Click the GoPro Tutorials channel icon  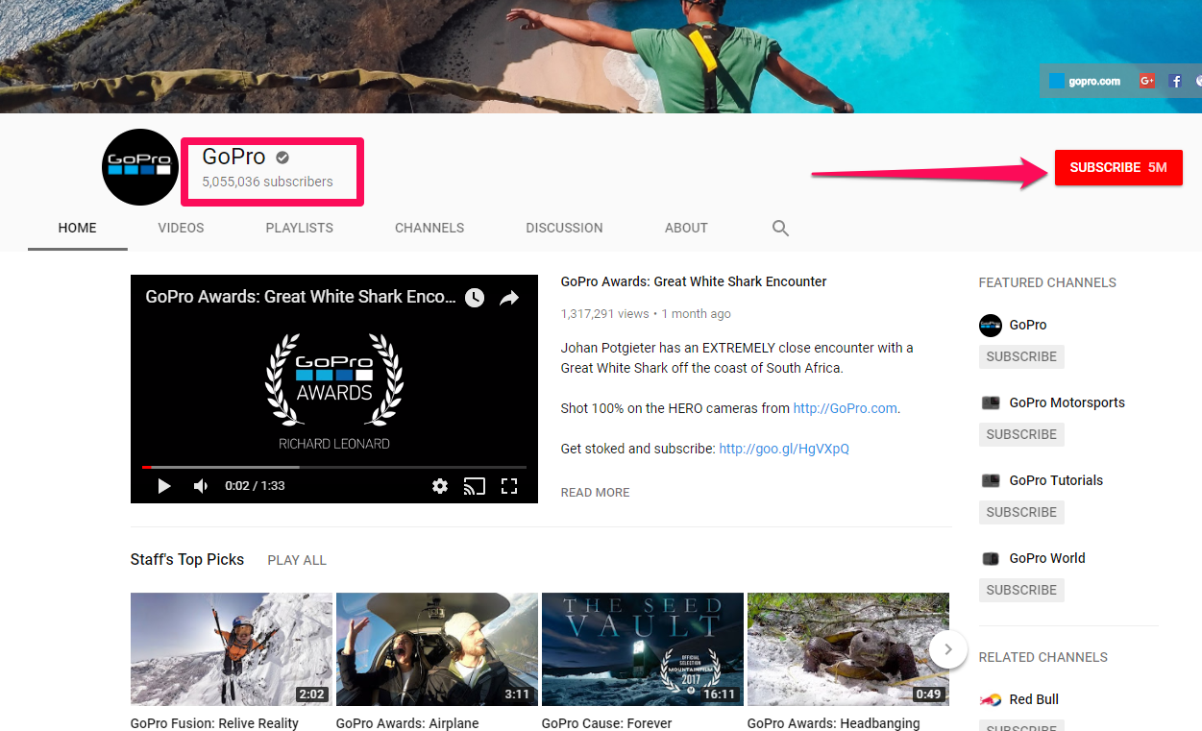coord(991,480)
